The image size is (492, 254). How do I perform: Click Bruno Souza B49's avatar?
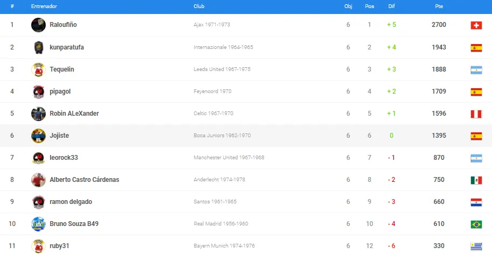tap(38, 224)
